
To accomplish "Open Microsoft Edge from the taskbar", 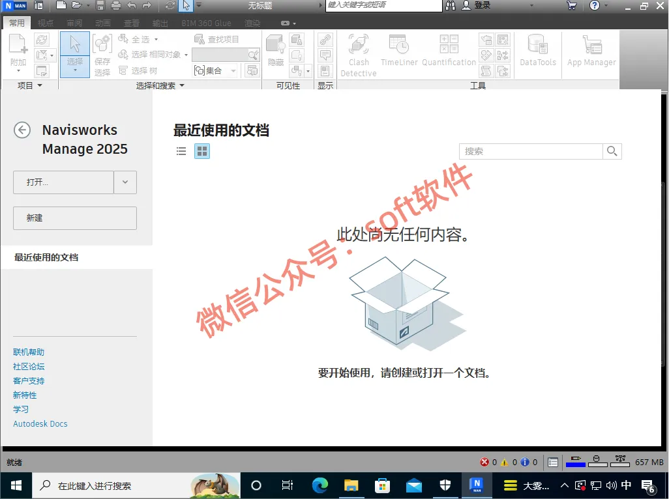I will pyautogui.click(x=320, y=485).
